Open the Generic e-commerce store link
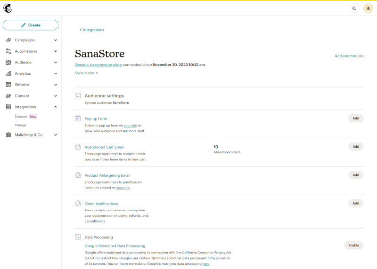The height and width of the screenshot is (269, 377). click(98, 64)
